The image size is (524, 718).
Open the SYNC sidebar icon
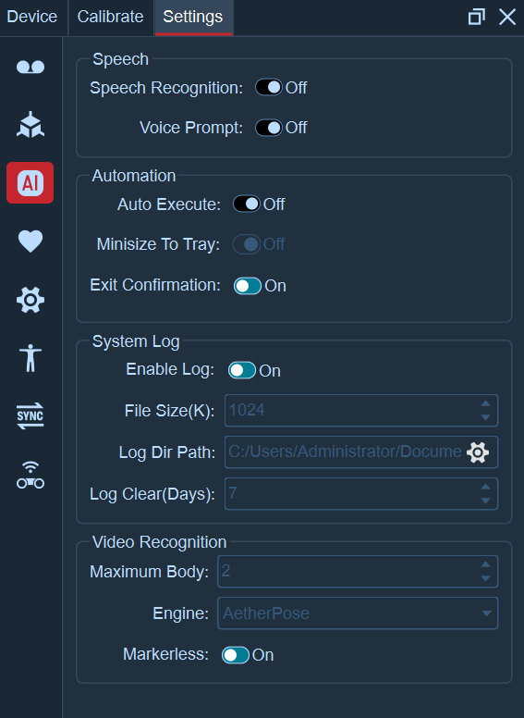coord(30,415)
